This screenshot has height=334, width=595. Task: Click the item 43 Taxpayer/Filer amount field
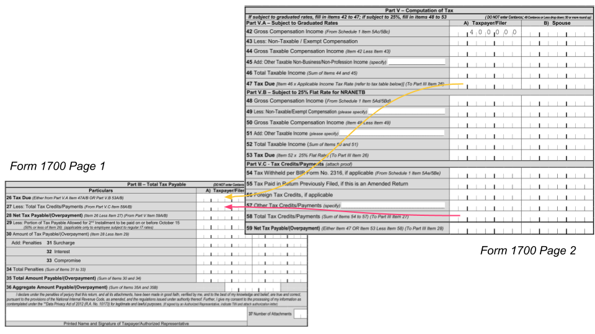click(x=485, y=42)
